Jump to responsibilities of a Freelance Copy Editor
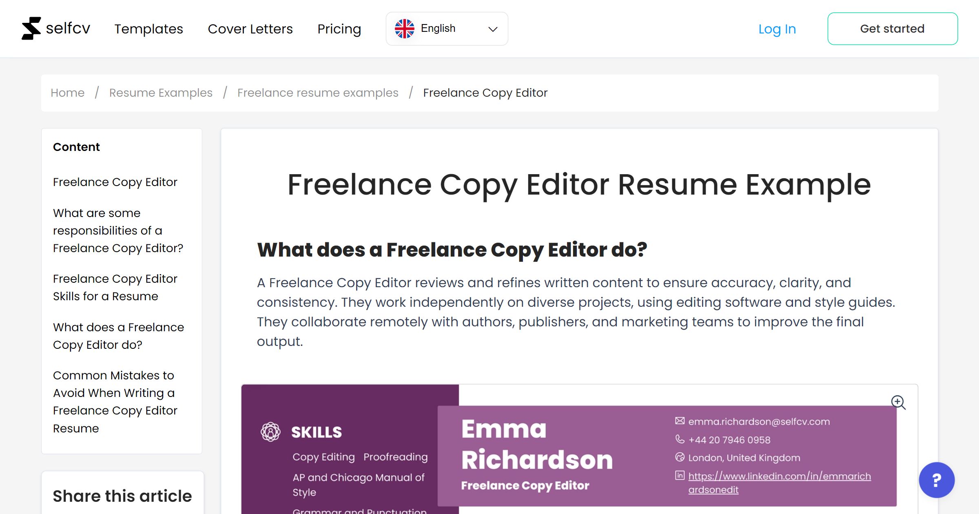979x514 pixels. coord(118,230)
